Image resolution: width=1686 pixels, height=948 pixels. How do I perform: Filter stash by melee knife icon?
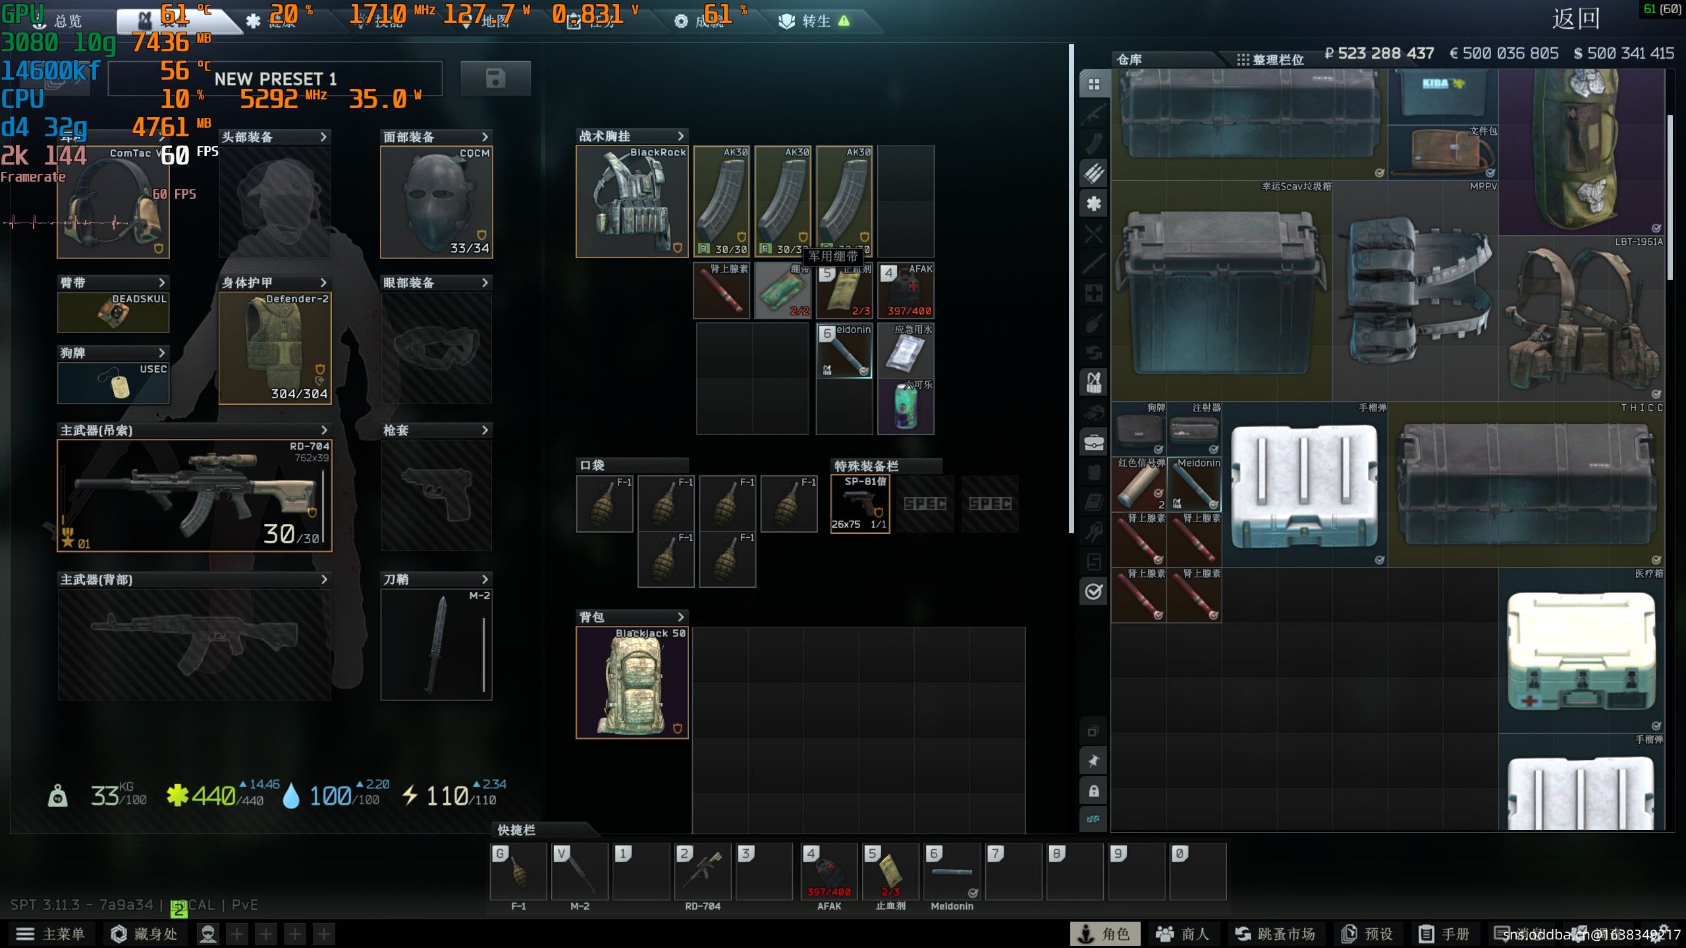[x=1094, y=263]
